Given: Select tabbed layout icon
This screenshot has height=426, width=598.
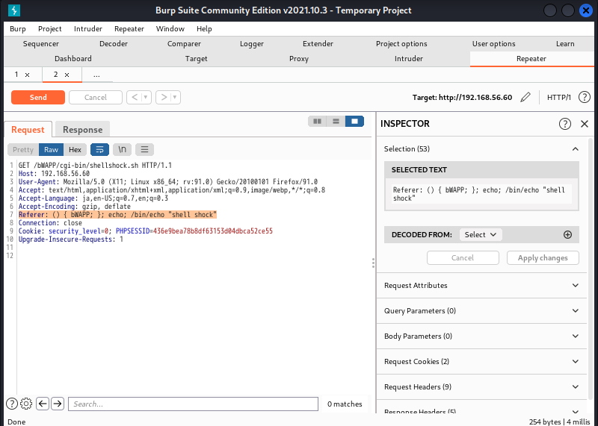Looking at the screenshot, I should click(354, 121).
